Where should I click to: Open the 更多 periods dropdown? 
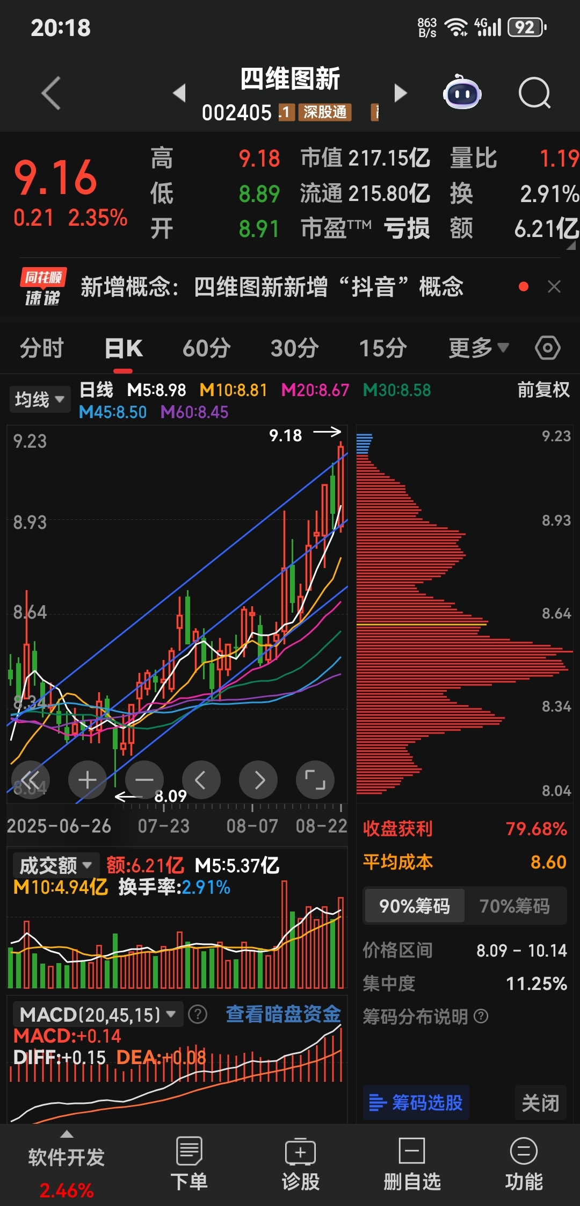tap(479, 348)
